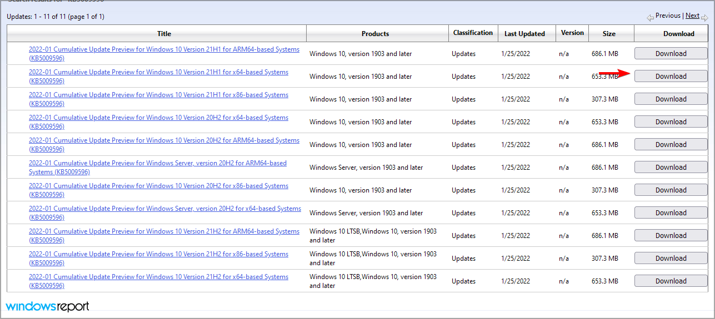Sort by the Classification column header
The image size is (715, 319).
[x=473, y=33]
